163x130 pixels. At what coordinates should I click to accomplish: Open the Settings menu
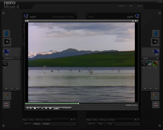coord(121,6)
